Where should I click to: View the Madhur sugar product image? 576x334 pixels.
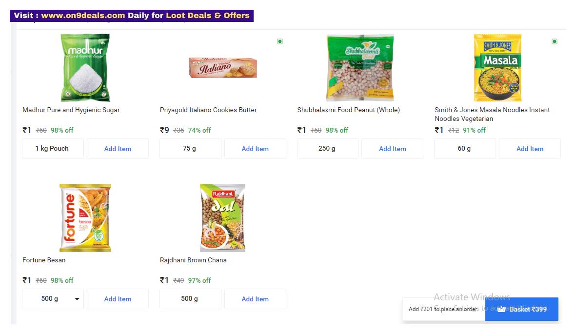point(85,67)
